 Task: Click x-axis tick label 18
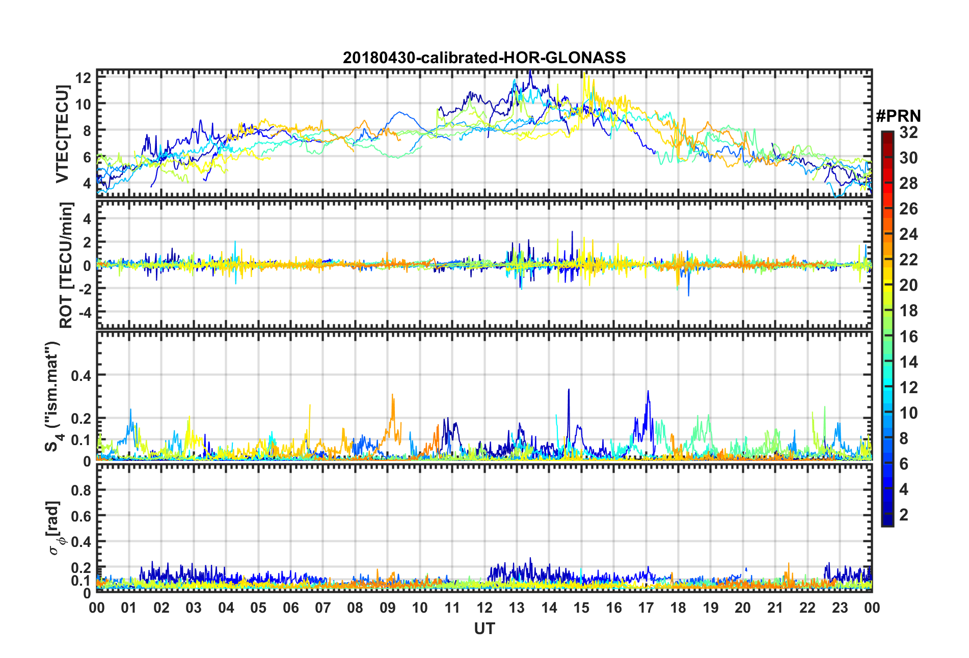click(678, 608)
